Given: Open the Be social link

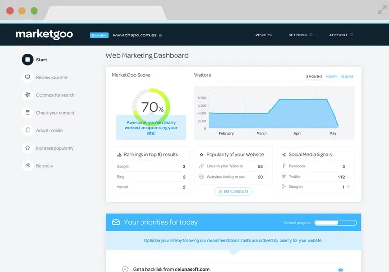Looking at the screenshot, I should pos(45,166).
